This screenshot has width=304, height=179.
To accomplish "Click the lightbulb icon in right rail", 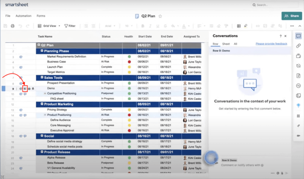I will [298, 105].
